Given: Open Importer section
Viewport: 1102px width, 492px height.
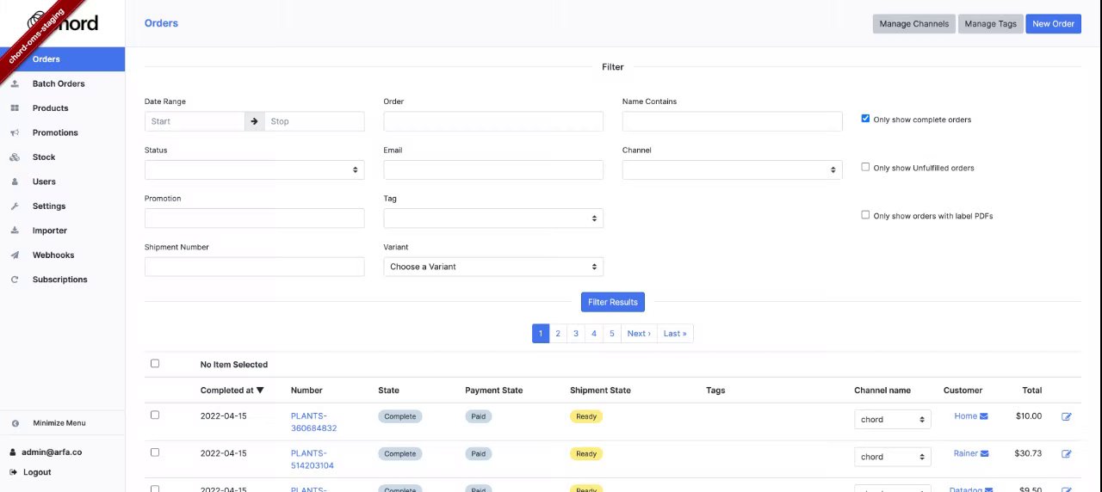Looking at the screenshot, I should click(50, 231).
